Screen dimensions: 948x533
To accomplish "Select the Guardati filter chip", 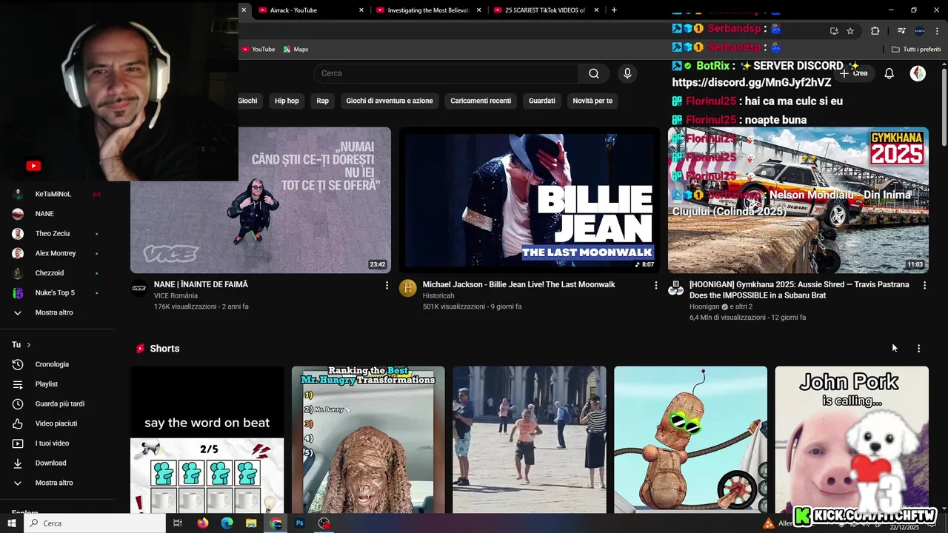I will coord(542,101).
